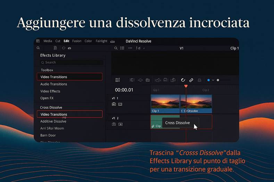274x182 pixels.
Task: Click the Efects Library panel title
Action: click(53, 55)
